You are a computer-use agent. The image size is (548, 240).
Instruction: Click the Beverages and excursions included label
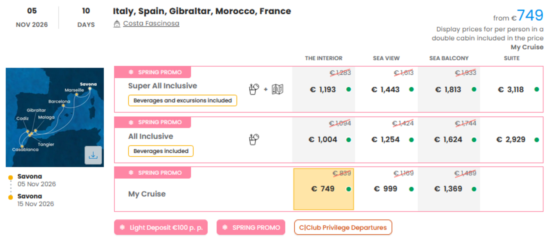tap(182, 100)
